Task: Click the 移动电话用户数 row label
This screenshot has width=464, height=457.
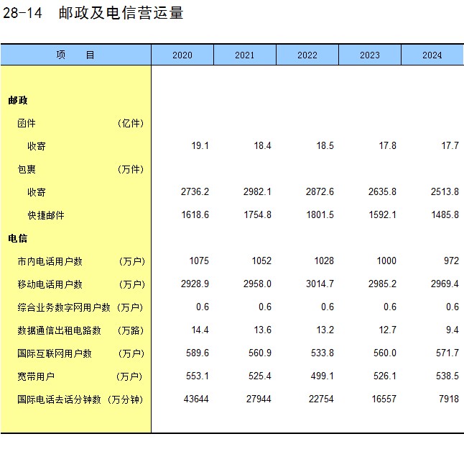Action: click(x=50, y=284)
